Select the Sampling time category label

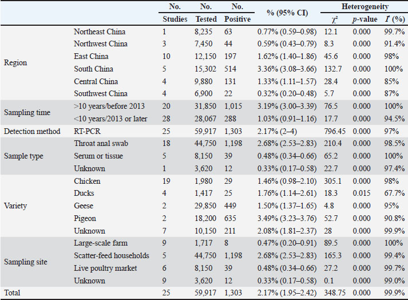(27, 112)
